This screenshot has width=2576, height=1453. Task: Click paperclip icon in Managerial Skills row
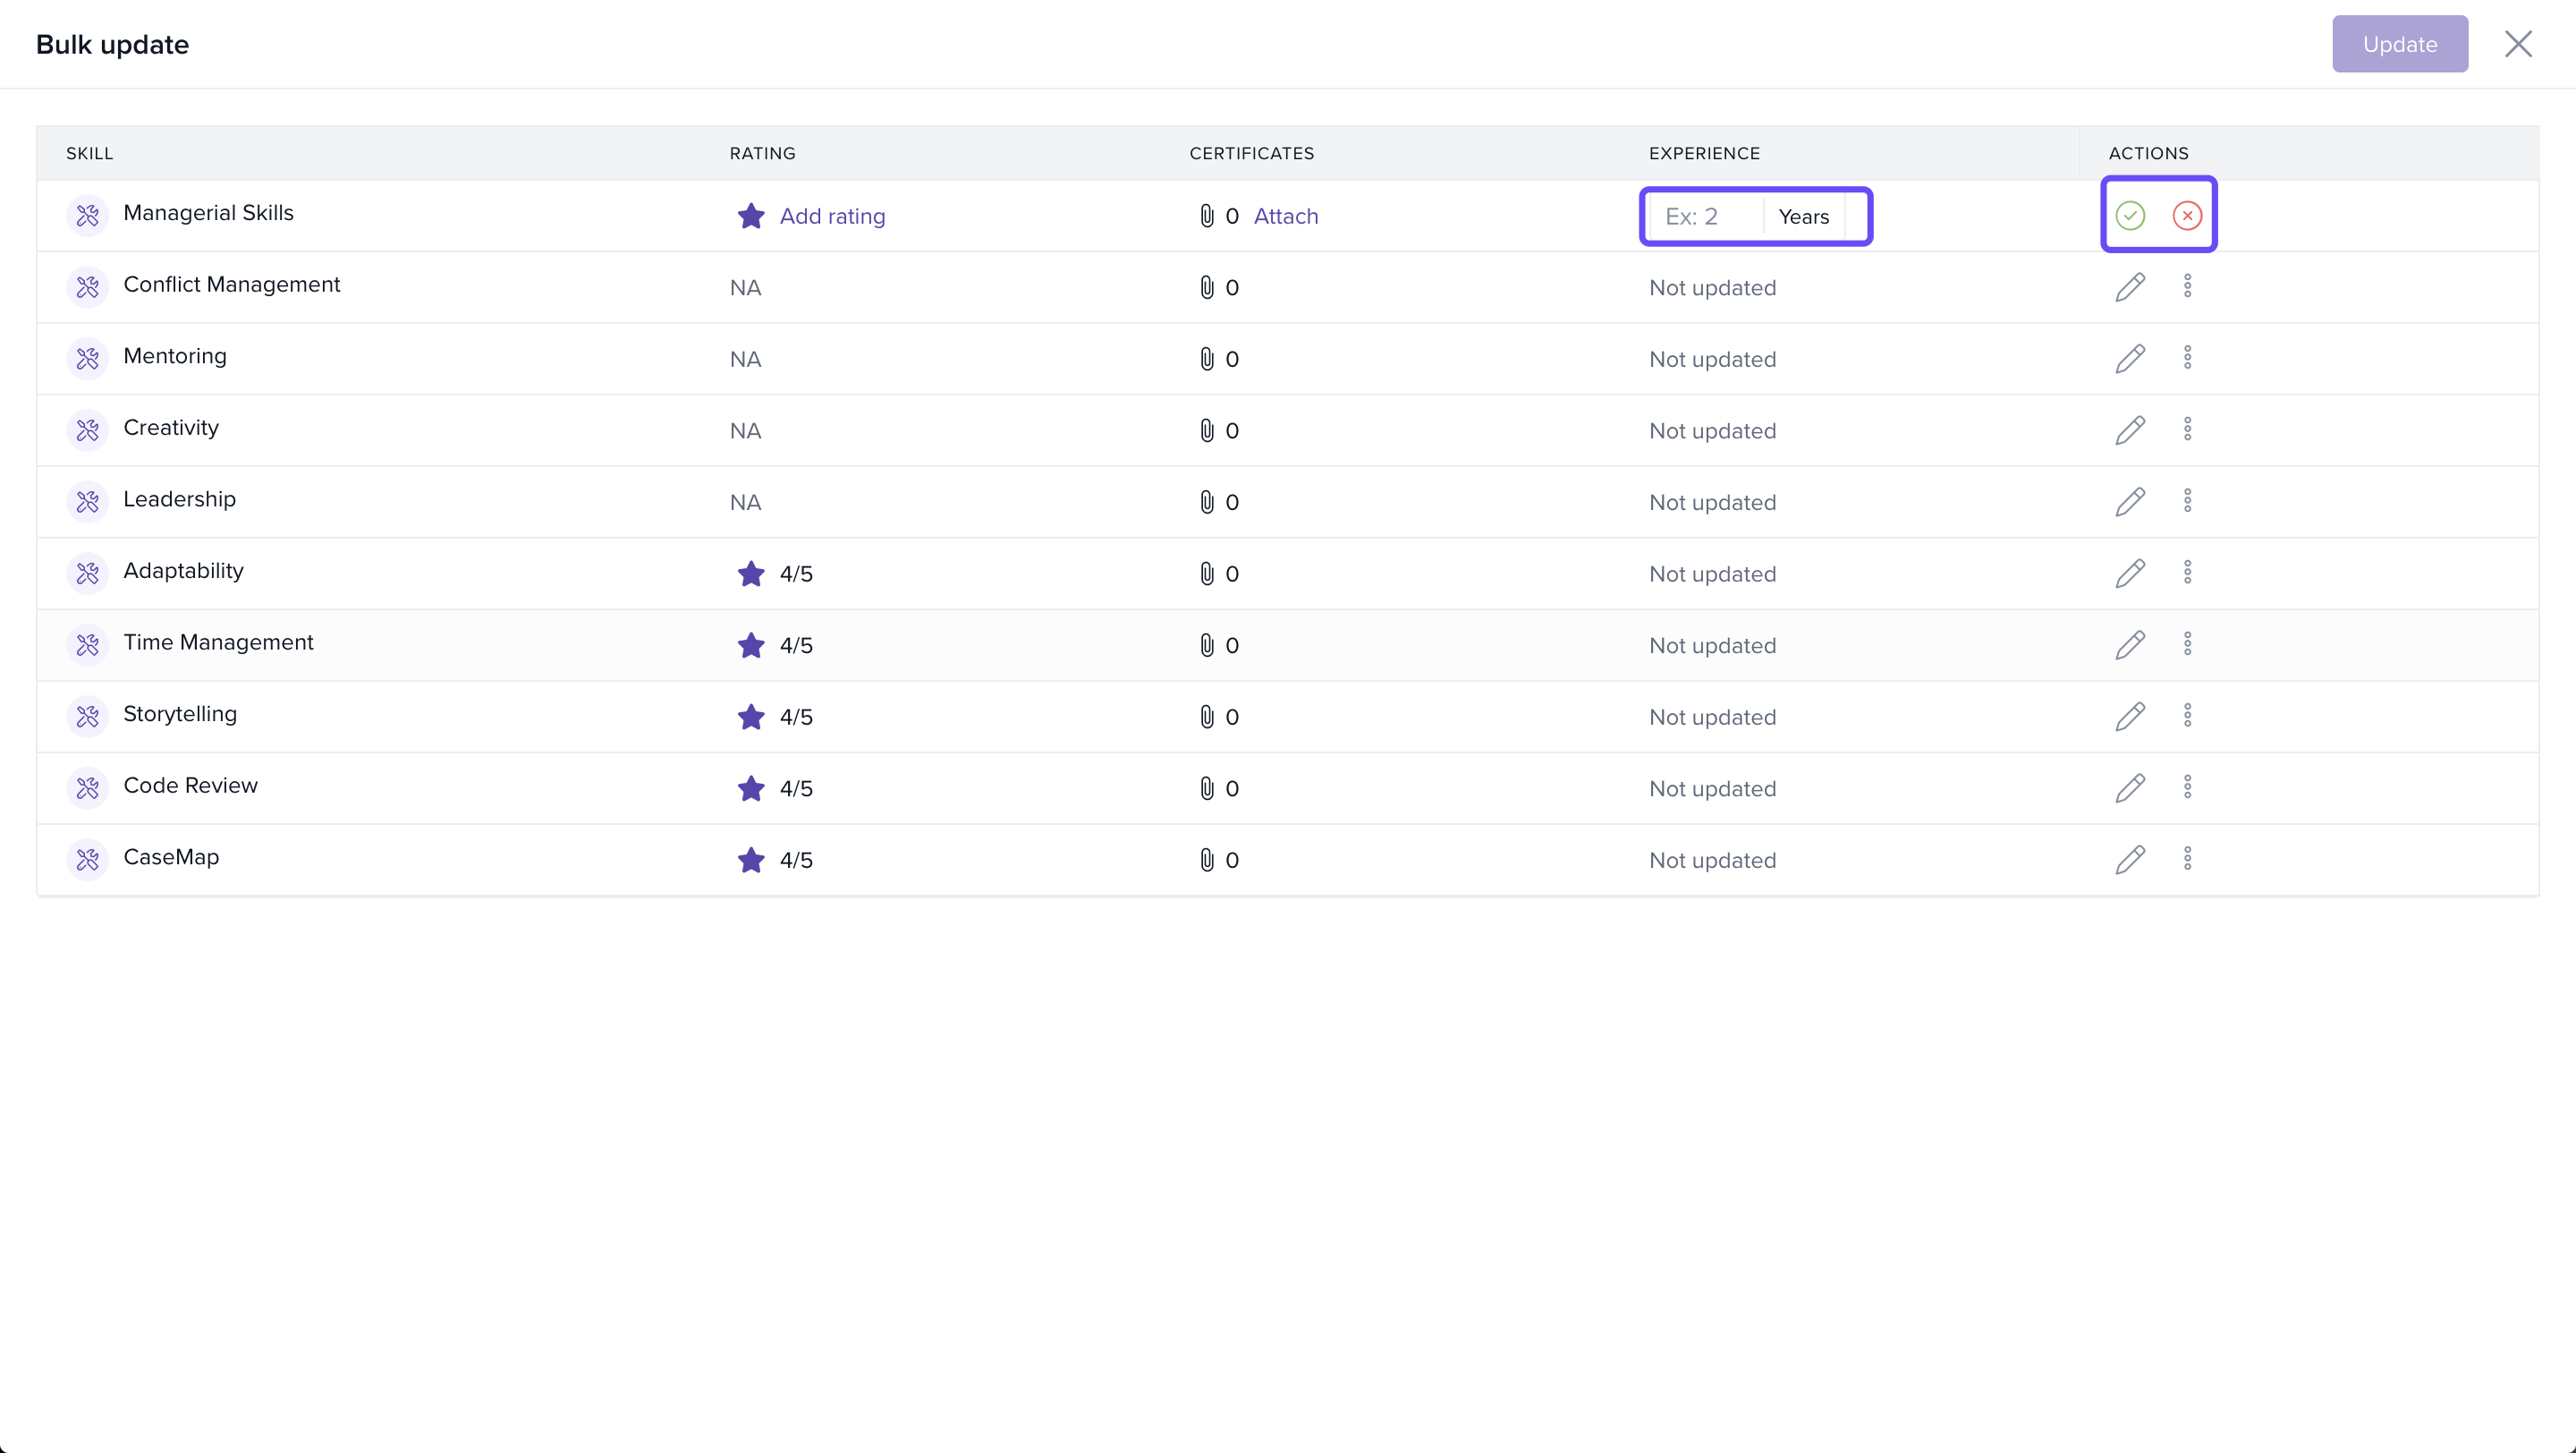click(x=1207, y=216)
